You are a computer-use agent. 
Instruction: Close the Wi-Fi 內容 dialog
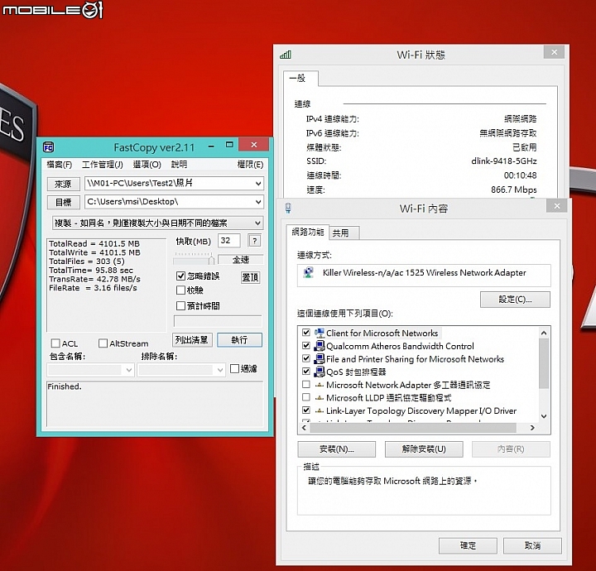[x=557, y=206]
